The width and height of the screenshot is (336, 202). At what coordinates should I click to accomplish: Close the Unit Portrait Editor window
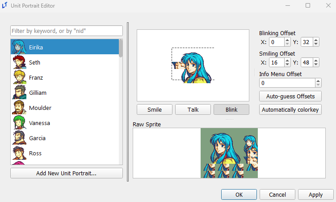click(328, 5)
